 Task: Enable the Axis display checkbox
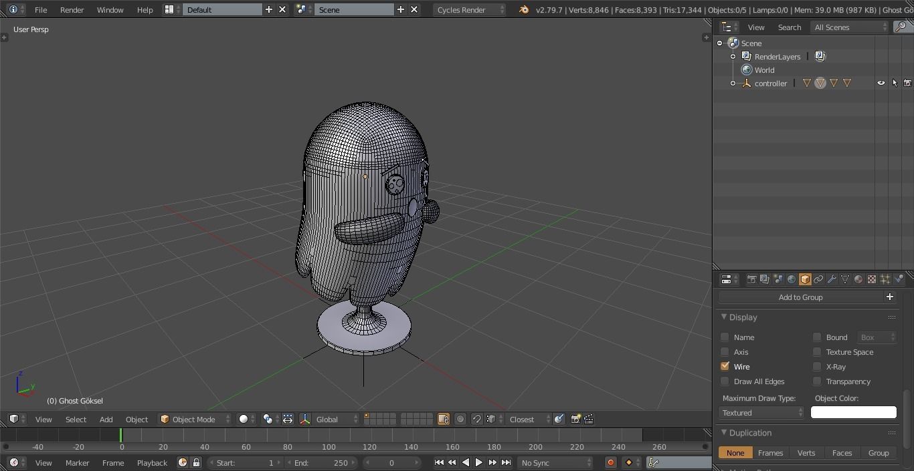pyautogui.click(x=725, y=352)
